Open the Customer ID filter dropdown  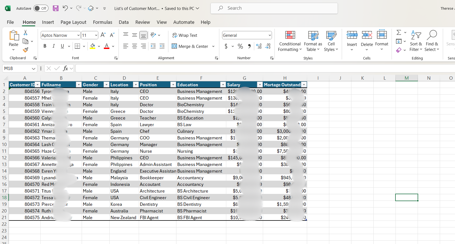tap(38, 85)
